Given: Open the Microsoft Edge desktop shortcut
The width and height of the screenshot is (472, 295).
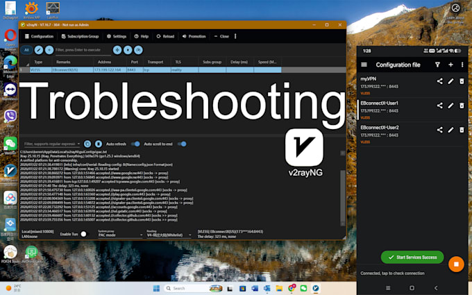Looking at the screenshot, I should click(10, 66).
